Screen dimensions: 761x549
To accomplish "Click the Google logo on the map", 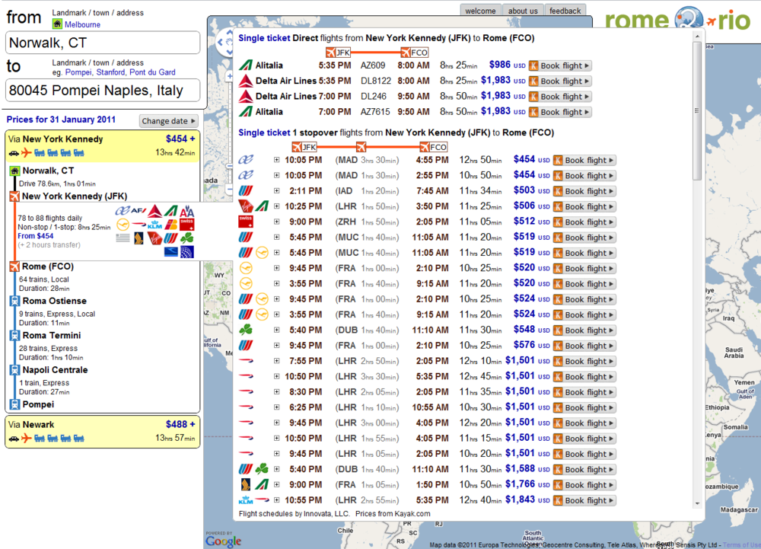I will [223, 541].
